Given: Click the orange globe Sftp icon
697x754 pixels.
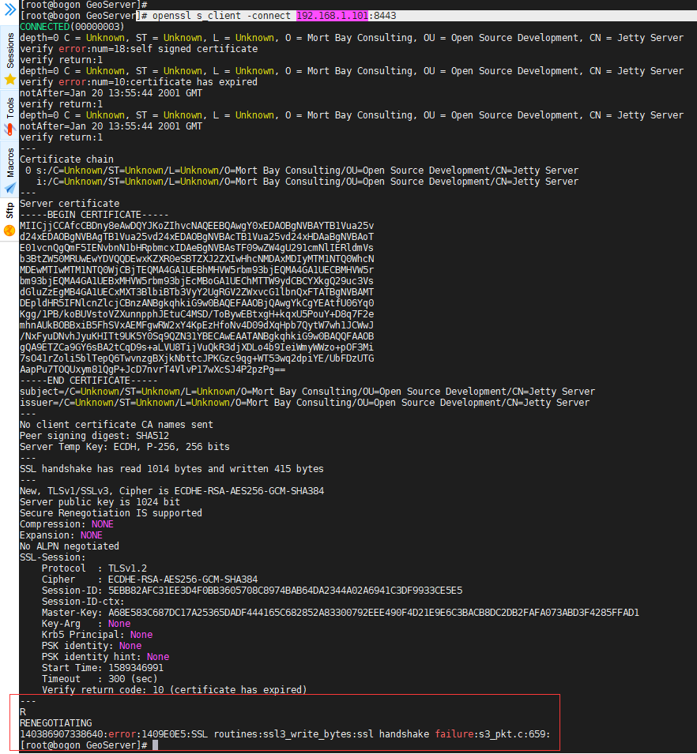Looking at the screenshot, I should point(9,231).
